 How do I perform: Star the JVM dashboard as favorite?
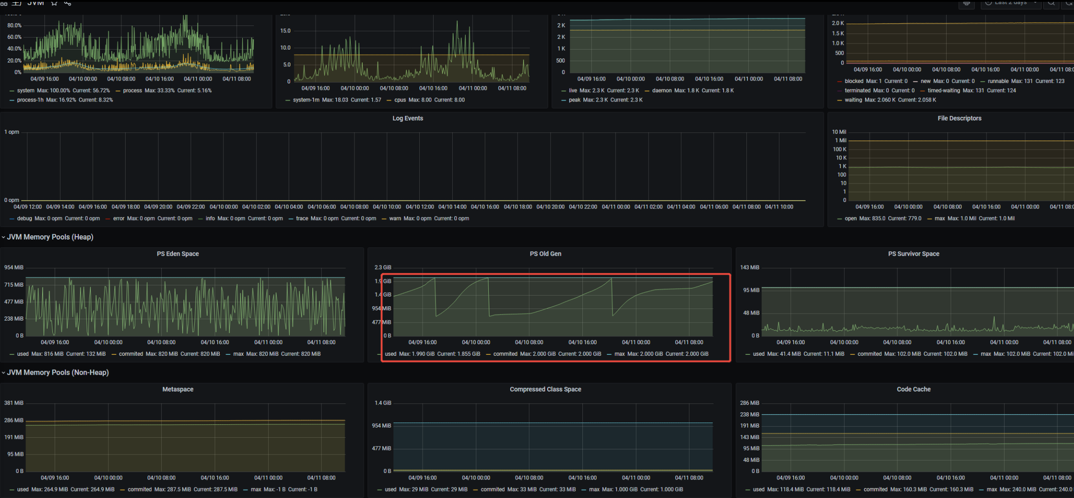coord(54,3)
